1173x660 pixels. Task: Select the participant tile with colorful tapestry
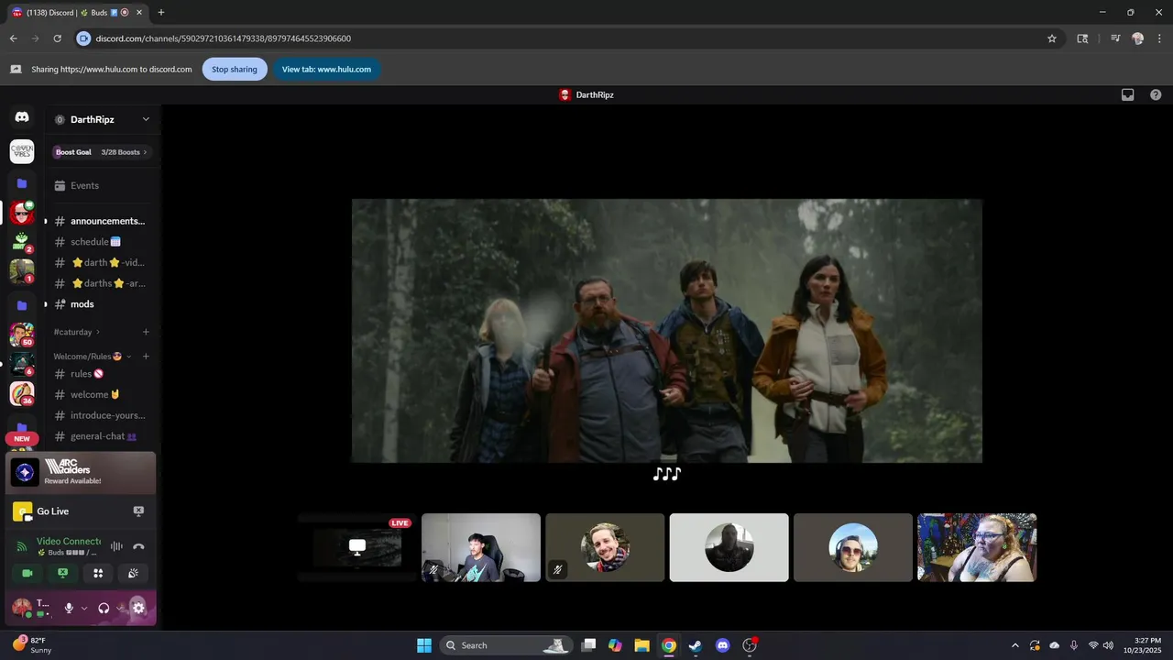tap(977, 547)
